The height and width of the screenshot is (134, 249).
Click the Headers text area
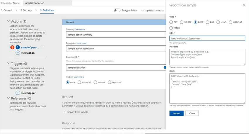click(x=207, y=57)
